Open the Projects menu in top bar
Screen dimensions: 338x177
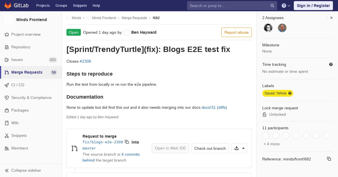43,6
